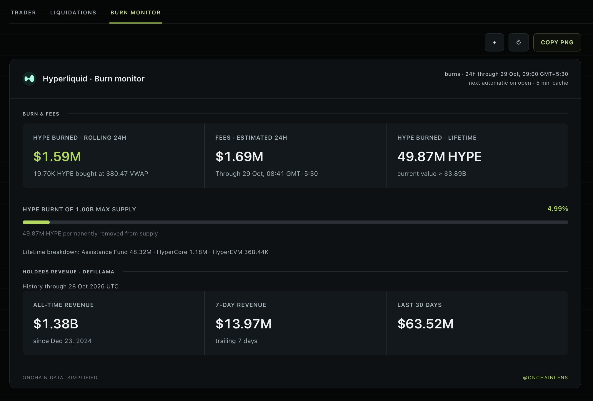The image size is (593, 401).
Task: Click the plus icon button
Action: [x=494, y=42]
